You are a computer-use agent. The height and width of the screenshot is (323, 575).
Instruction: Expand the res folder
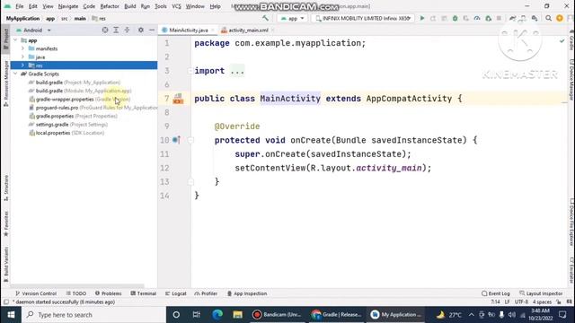(23, 65)
